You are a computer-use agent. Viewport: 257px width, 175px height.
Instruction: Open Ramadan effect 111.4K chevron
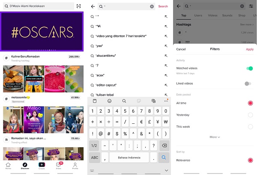75,138
